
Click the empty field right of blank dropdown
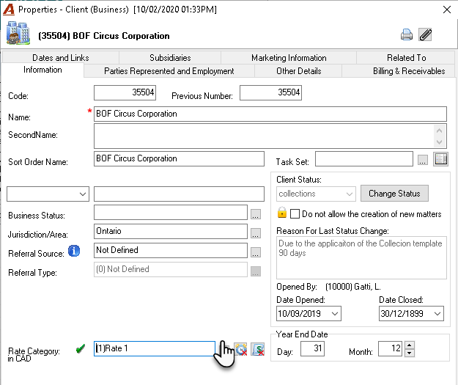pyautogui.click(x=179, y=194)
